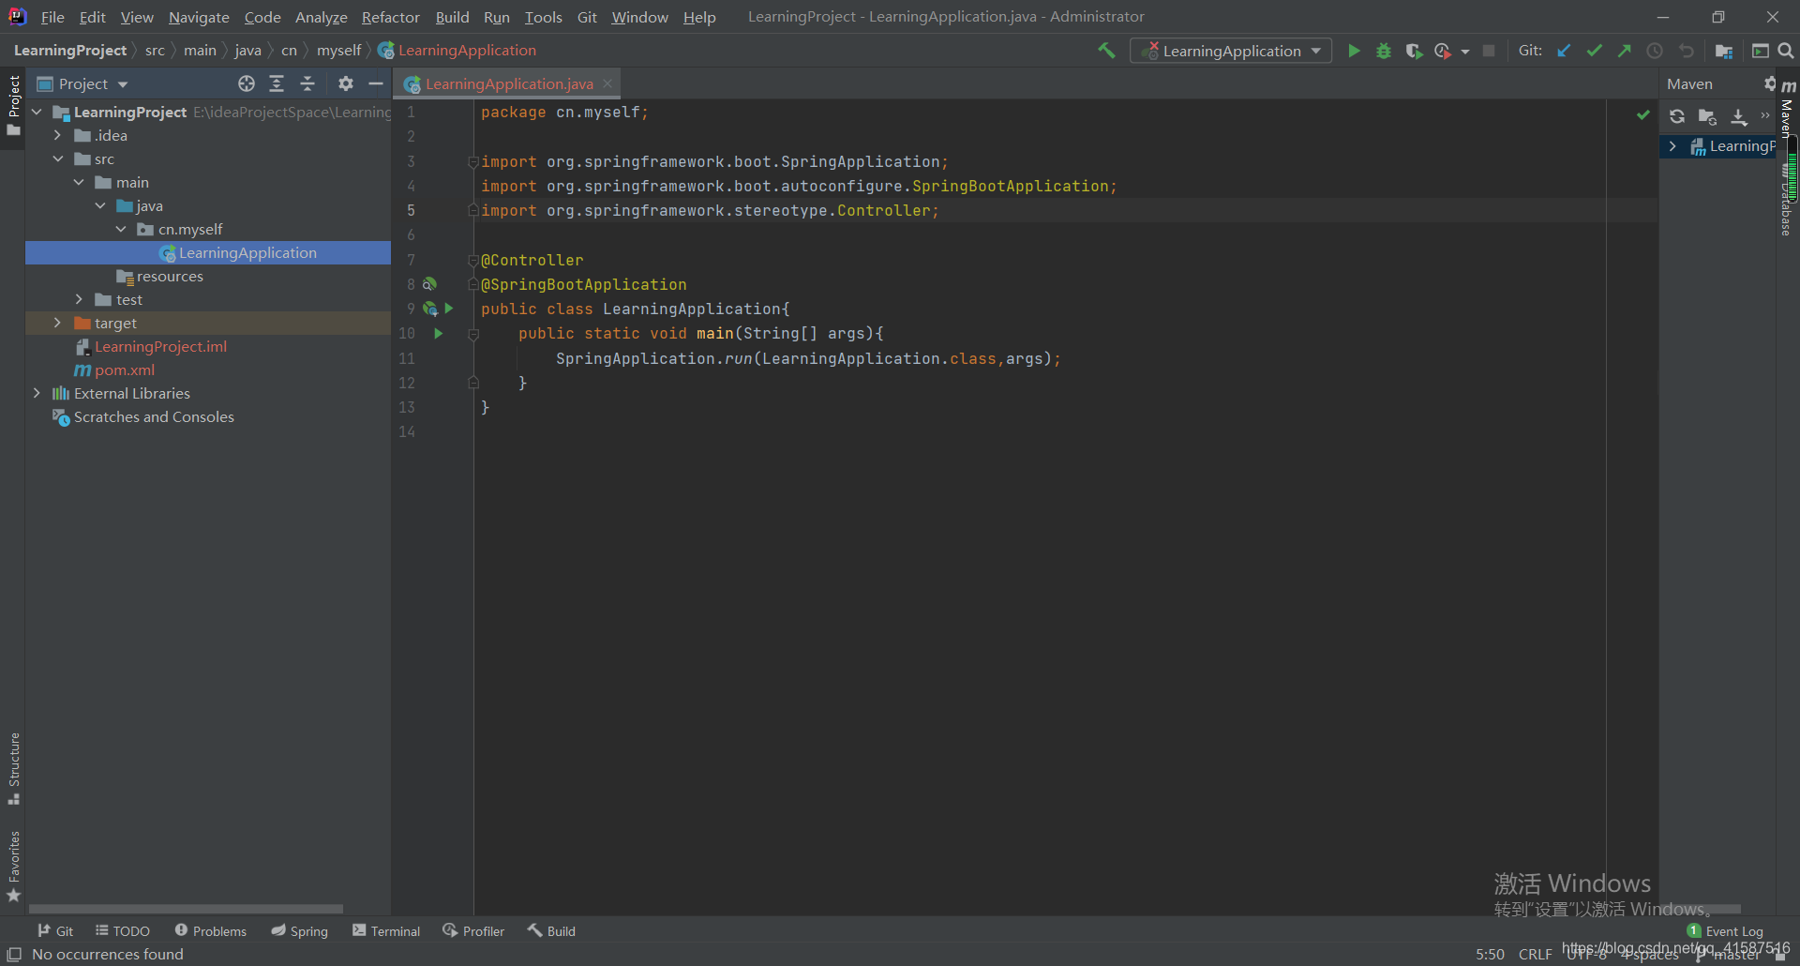Collapse the src folder in Project tree
Viewport: 1800px width, 966px height.
click(x=58, y=158)
